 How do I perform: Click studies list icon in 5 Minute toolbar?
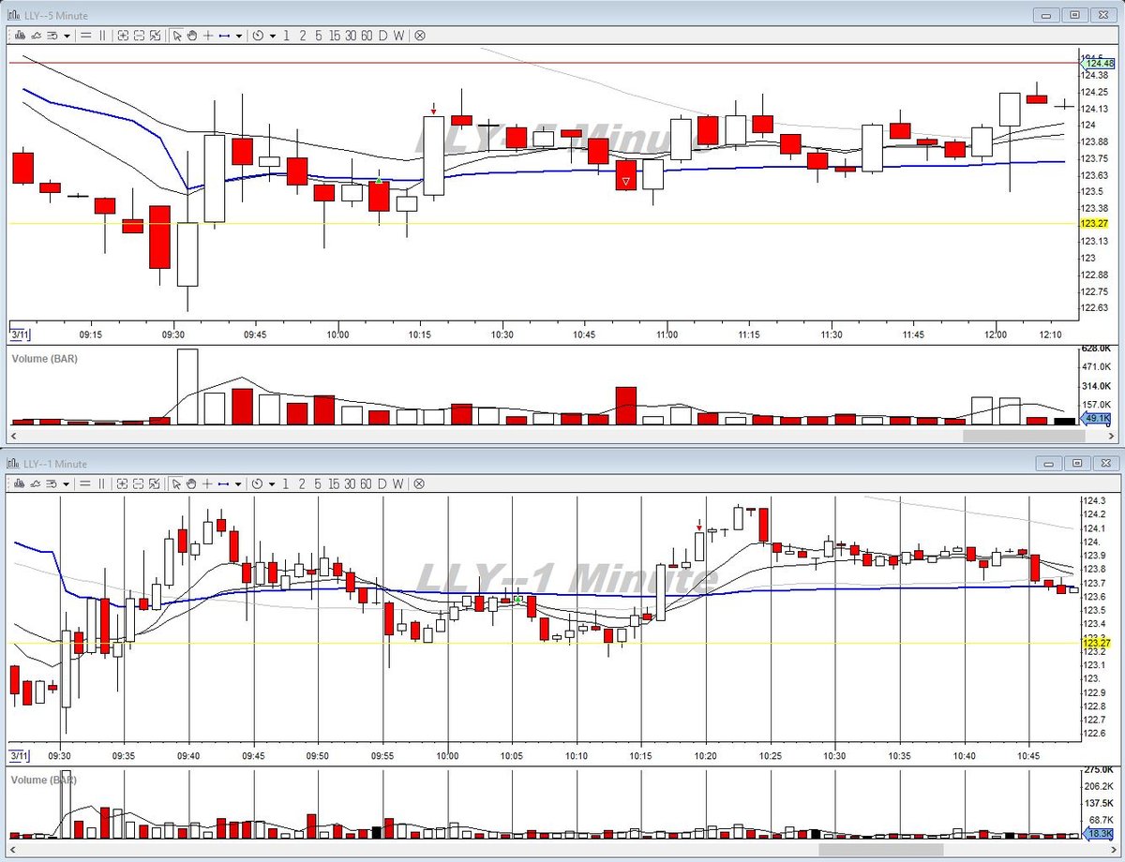(52, 36)
